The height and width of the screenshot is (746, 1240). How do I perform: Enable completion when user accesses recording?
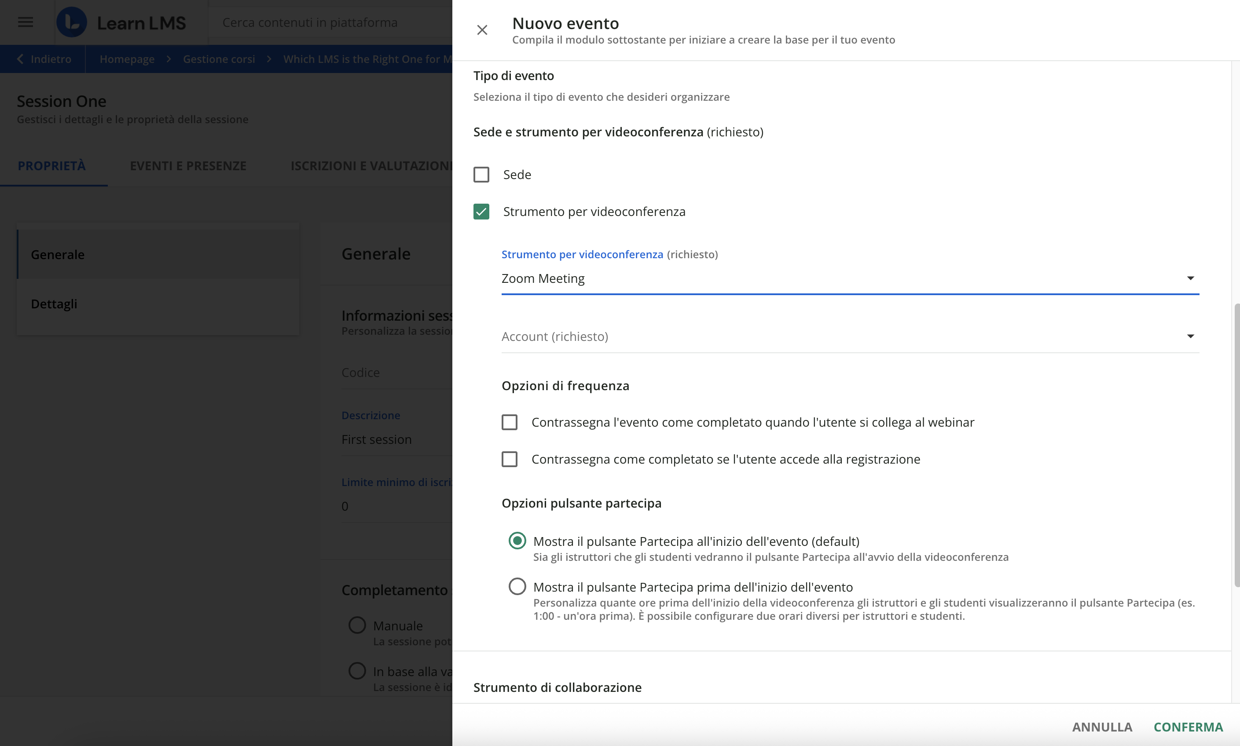click(510, 459)
